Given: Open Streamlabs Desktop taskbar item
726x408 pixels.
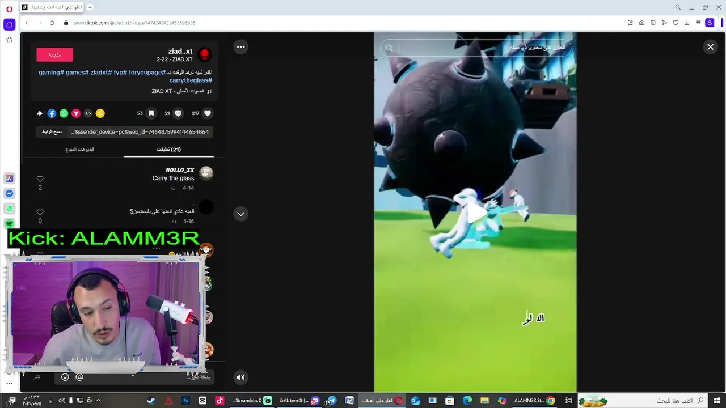Looking at the screenshot, I should click(252, 401).
